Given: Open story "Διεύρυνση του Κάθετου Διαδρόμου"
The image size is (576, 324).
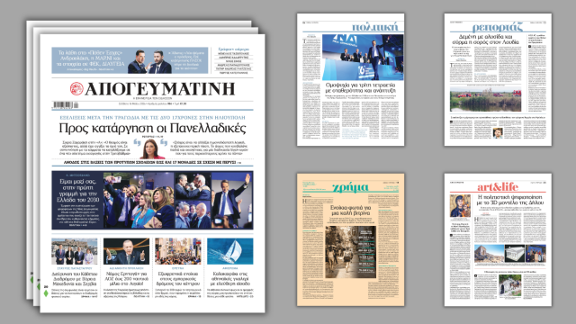Looking at the screenshot, I should (75, 279).
